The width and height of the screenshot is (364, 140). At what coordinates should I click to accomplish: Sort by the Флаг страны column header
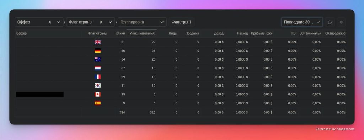coord(97,33)
